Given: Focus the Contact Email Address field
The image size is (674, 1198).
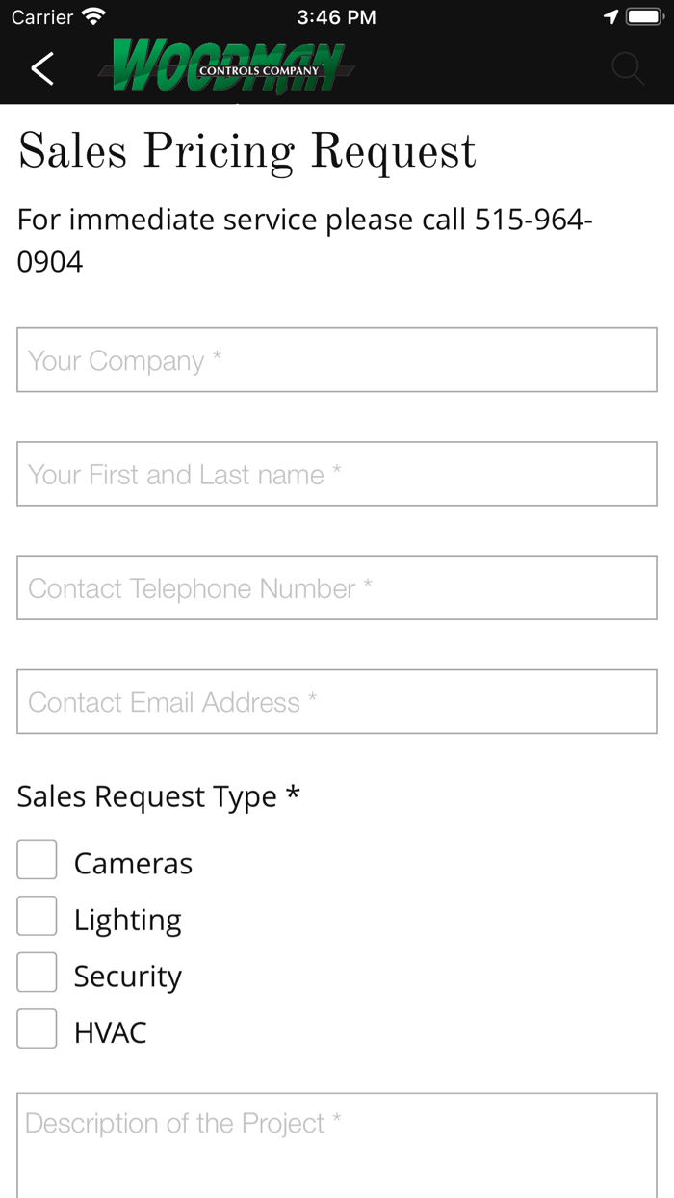Looking at the screenshot, I should coord(336,701).
